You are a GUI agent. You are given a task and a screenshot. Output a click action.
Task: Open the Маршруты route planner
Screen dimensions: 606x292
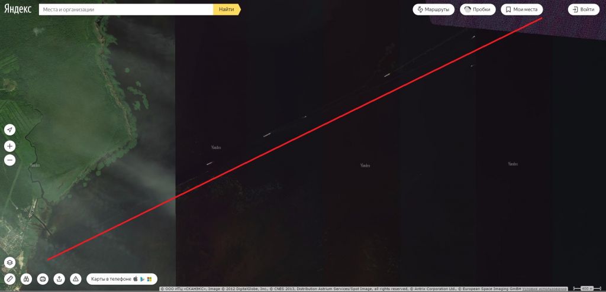tap(434, 9)
